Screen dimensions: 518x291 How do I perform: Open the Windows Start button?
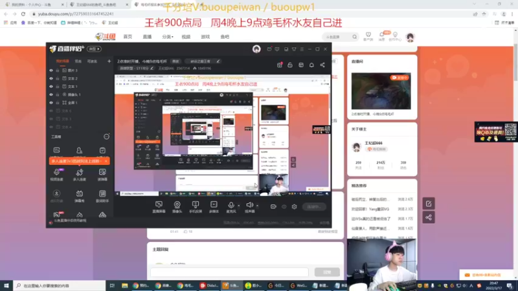point(6,285)
